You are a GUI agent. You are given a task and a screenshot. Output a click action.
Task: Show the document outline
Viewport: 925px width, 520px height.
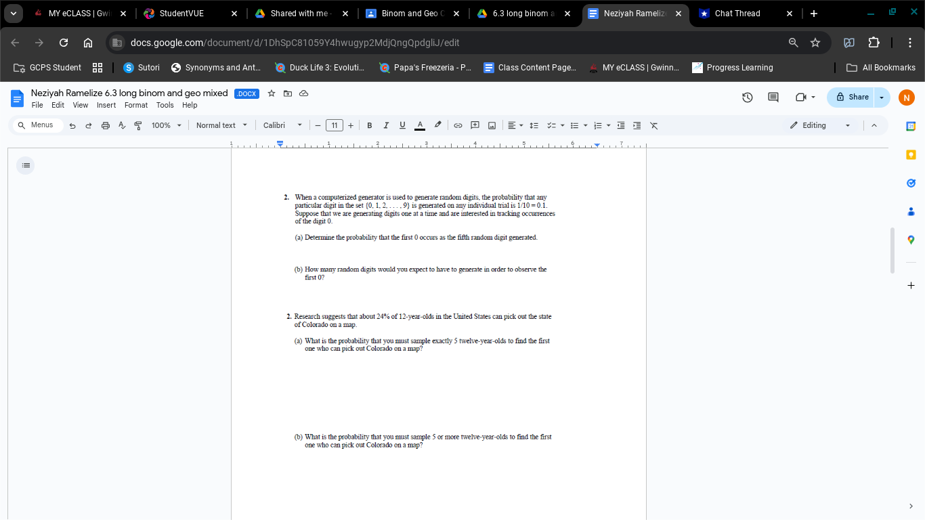click(x=26, y=165)
